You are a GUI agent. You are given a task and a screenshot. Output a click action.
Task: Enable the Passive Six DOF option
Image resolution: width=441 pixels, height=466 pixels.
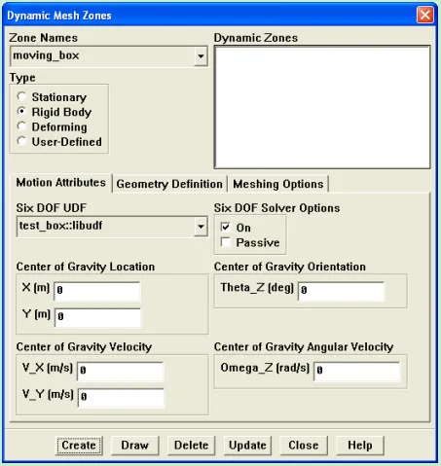pos(226,242)
